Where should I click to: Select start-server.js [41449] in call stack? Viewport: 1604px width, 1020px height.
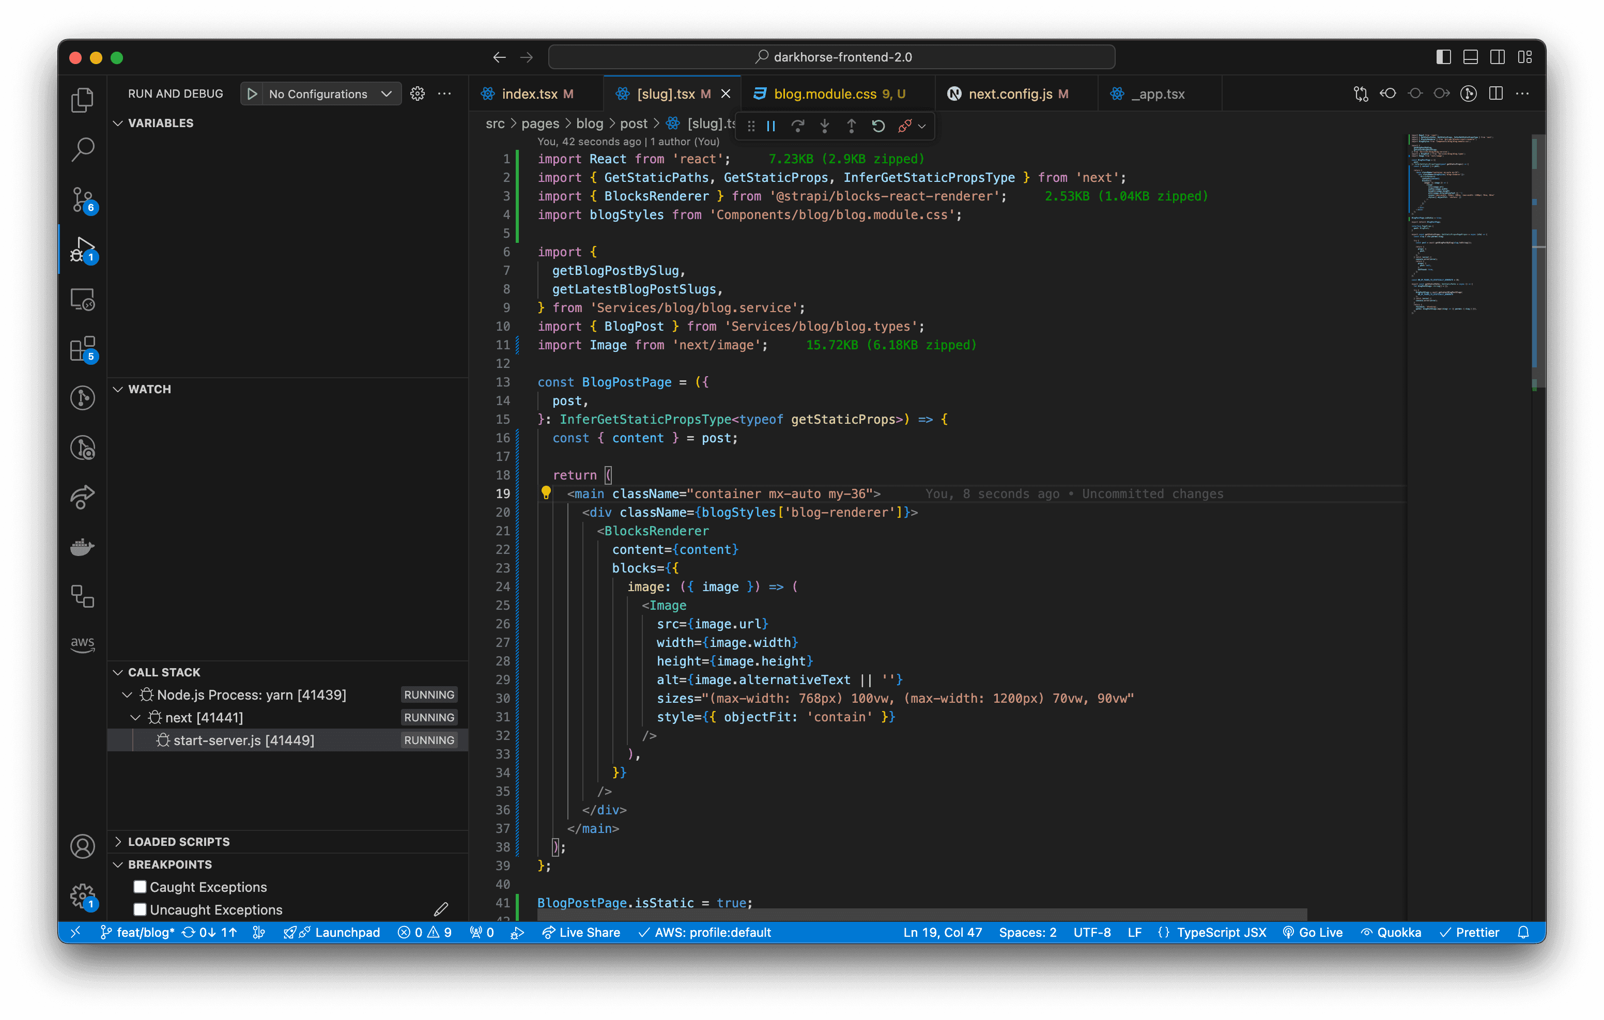[288, 740]
